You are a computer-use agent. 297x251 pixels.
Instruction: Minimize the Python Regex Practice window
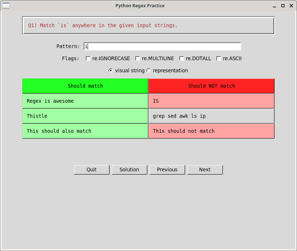pyautogui.click(x=275, y=6)
